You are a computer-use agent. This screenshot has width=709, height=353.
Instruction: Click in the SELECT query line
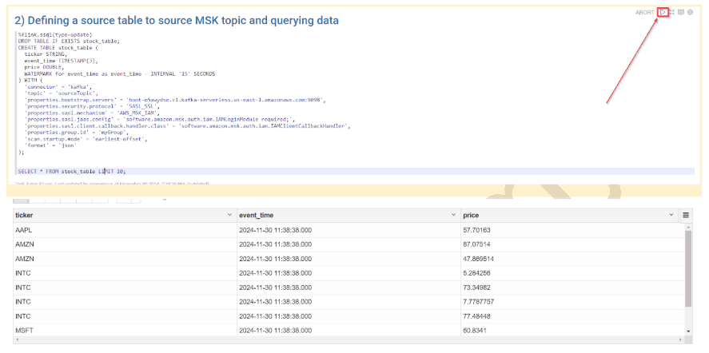point(72,171)
